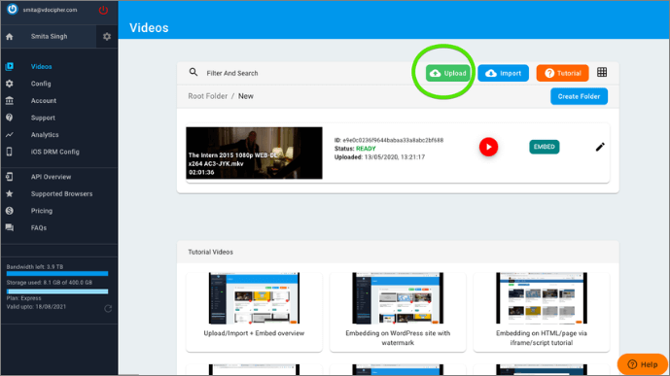
Task: Click the blue Import button
Action: click(503, 73)
